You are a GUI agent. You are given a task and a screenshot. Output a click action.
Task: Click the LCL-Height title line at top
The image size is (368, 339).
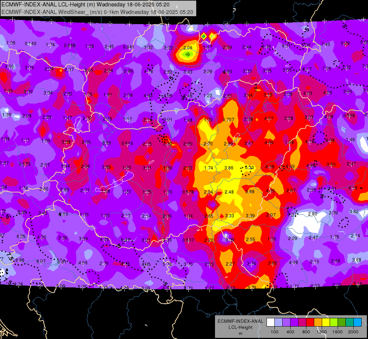pyautogui.click(x=85, y=5)
